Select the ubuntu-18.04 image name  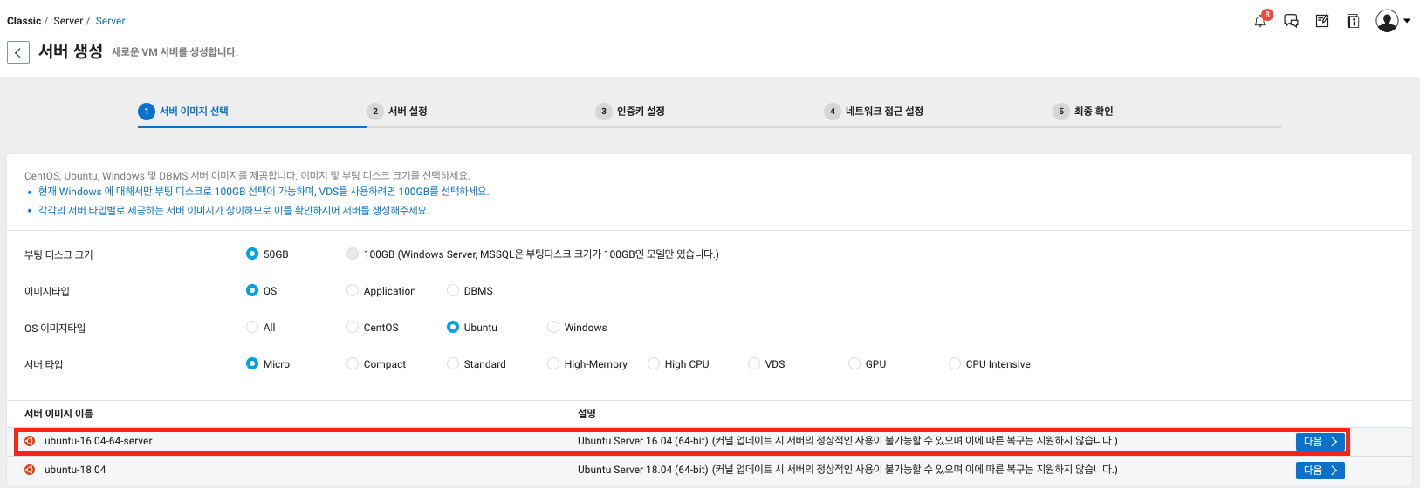[x=75, y=470]
